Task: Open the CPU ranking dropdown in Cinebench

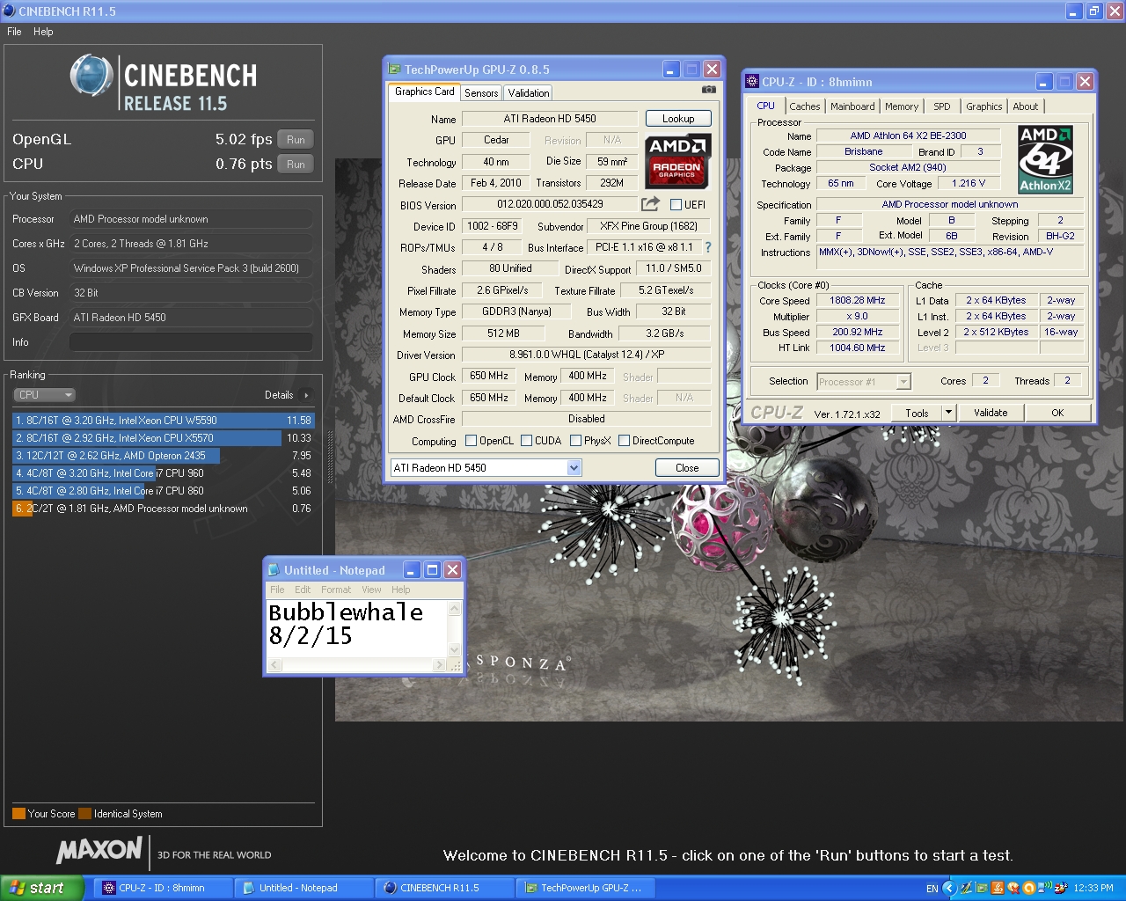Action: point(45,395)
